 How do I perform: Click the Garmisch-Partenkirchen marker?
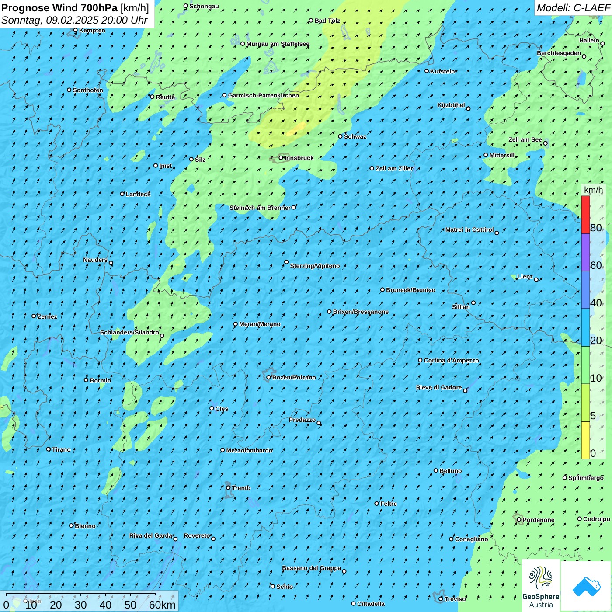pyautogui.click(x=224, y=95)
